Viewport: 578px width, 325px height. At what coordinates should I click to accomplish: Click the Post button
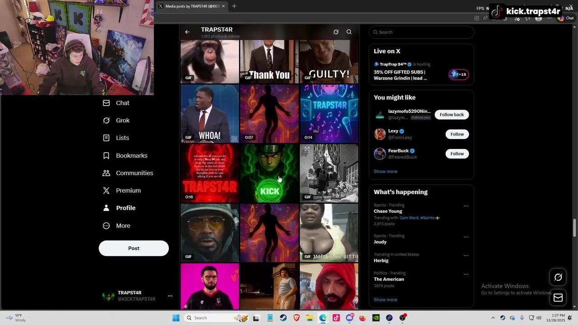click(x=134, y=248)
